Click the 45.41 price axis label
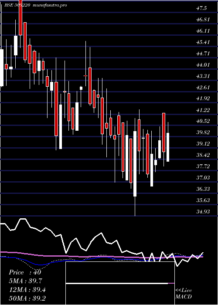This screenshot has height=305, width=218. click(x=203, y=42)
